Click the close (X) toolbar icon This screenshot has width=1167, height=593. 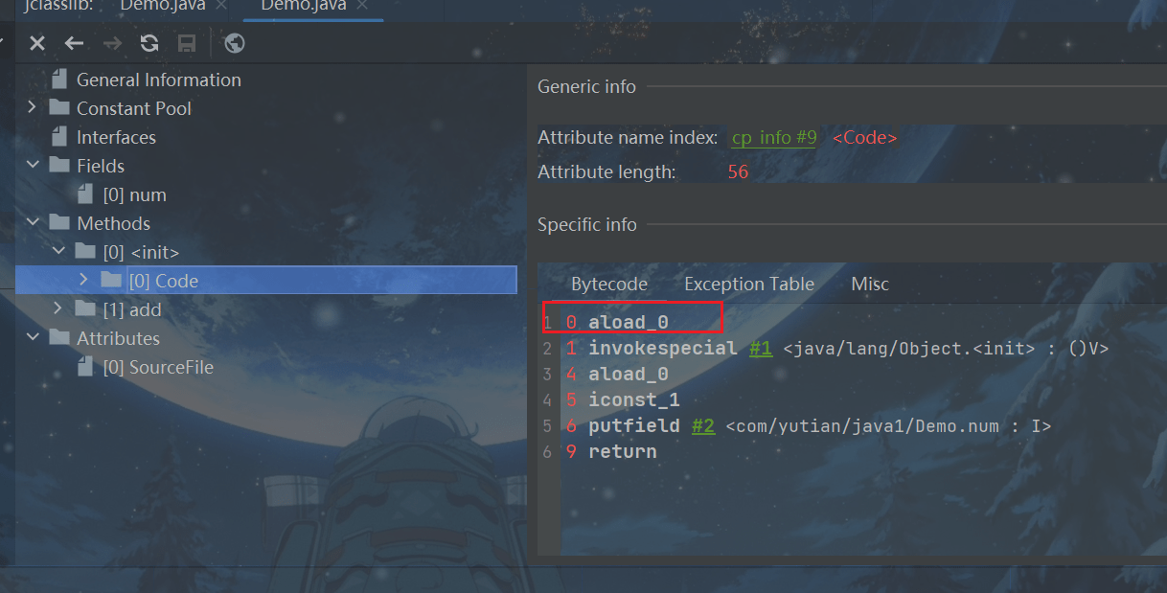[37, 43]
